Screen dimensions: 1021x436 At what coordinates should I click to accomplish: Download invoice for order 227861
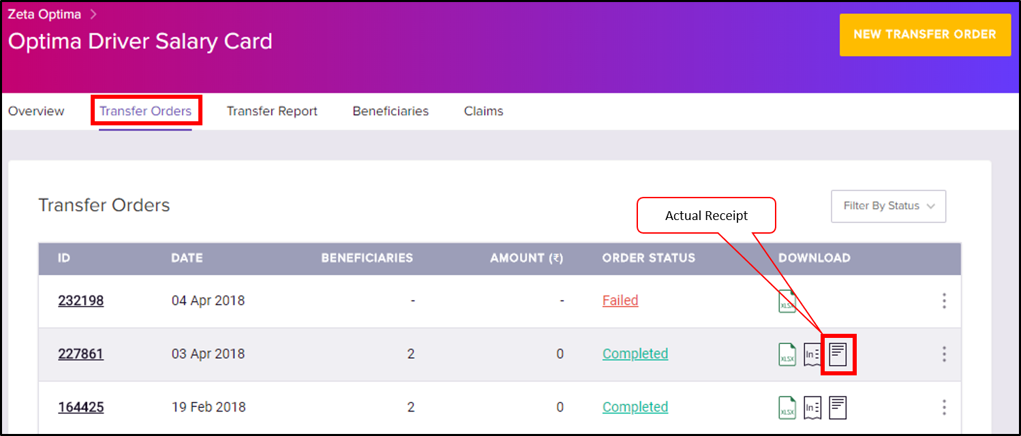812,354
